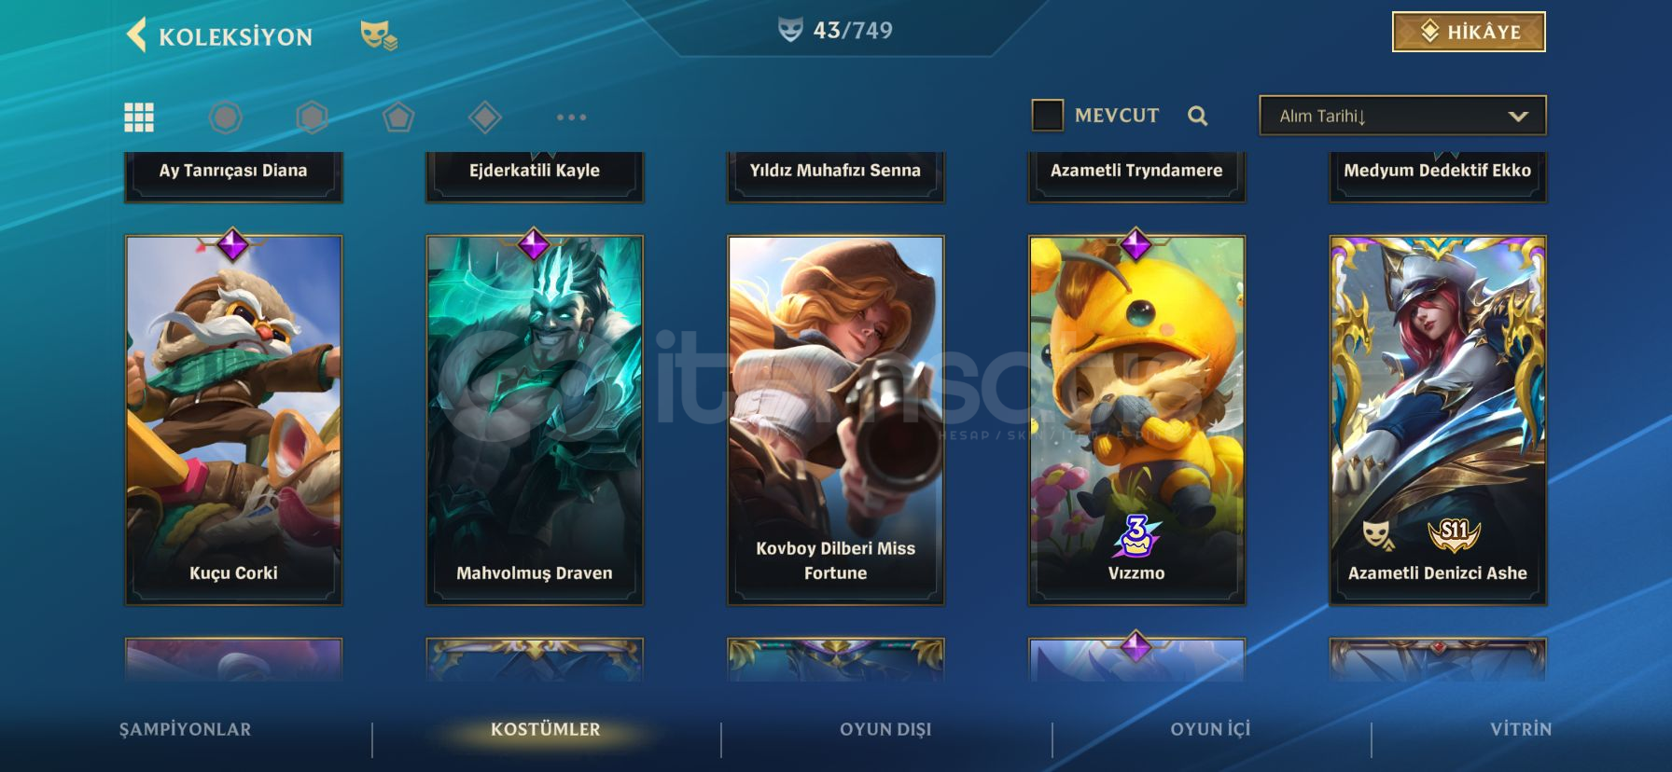Open the Vitrin tab
This screenshot has height=772, width=1672.
(1521, 729)
